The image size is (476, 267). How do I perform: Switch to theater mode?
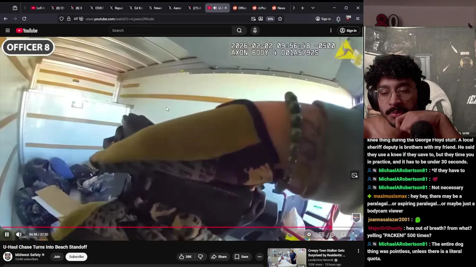pos(344,234)
